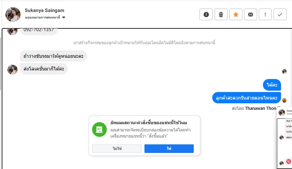Screen dimensions: 292x169
Task: Select the blue message bubble ได้คะ
Action: click(272, 84)
